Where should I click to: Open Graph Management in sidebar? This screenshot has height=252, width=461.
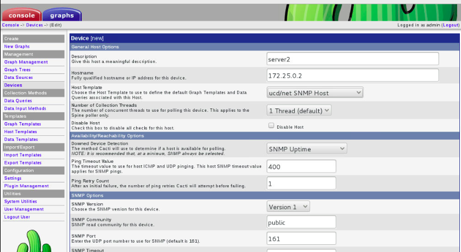point(26,62)
